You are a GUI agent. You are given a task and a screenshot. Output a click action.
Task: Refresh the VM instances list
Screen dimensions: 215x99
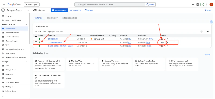tap(89, 10)
